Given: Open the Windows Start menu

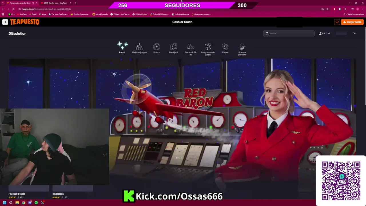Looking at the screenshot, I should (5, 203).
